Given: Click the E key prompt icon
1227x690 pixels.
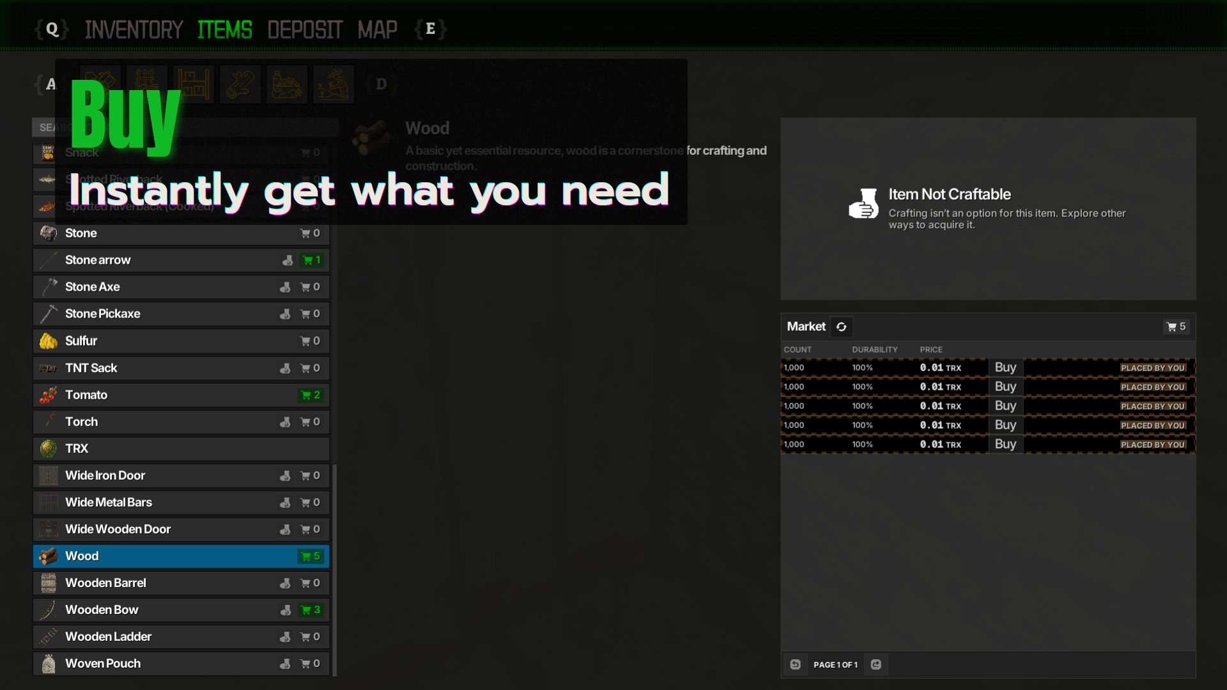Looking at the screenshot, I should (430, 29).
